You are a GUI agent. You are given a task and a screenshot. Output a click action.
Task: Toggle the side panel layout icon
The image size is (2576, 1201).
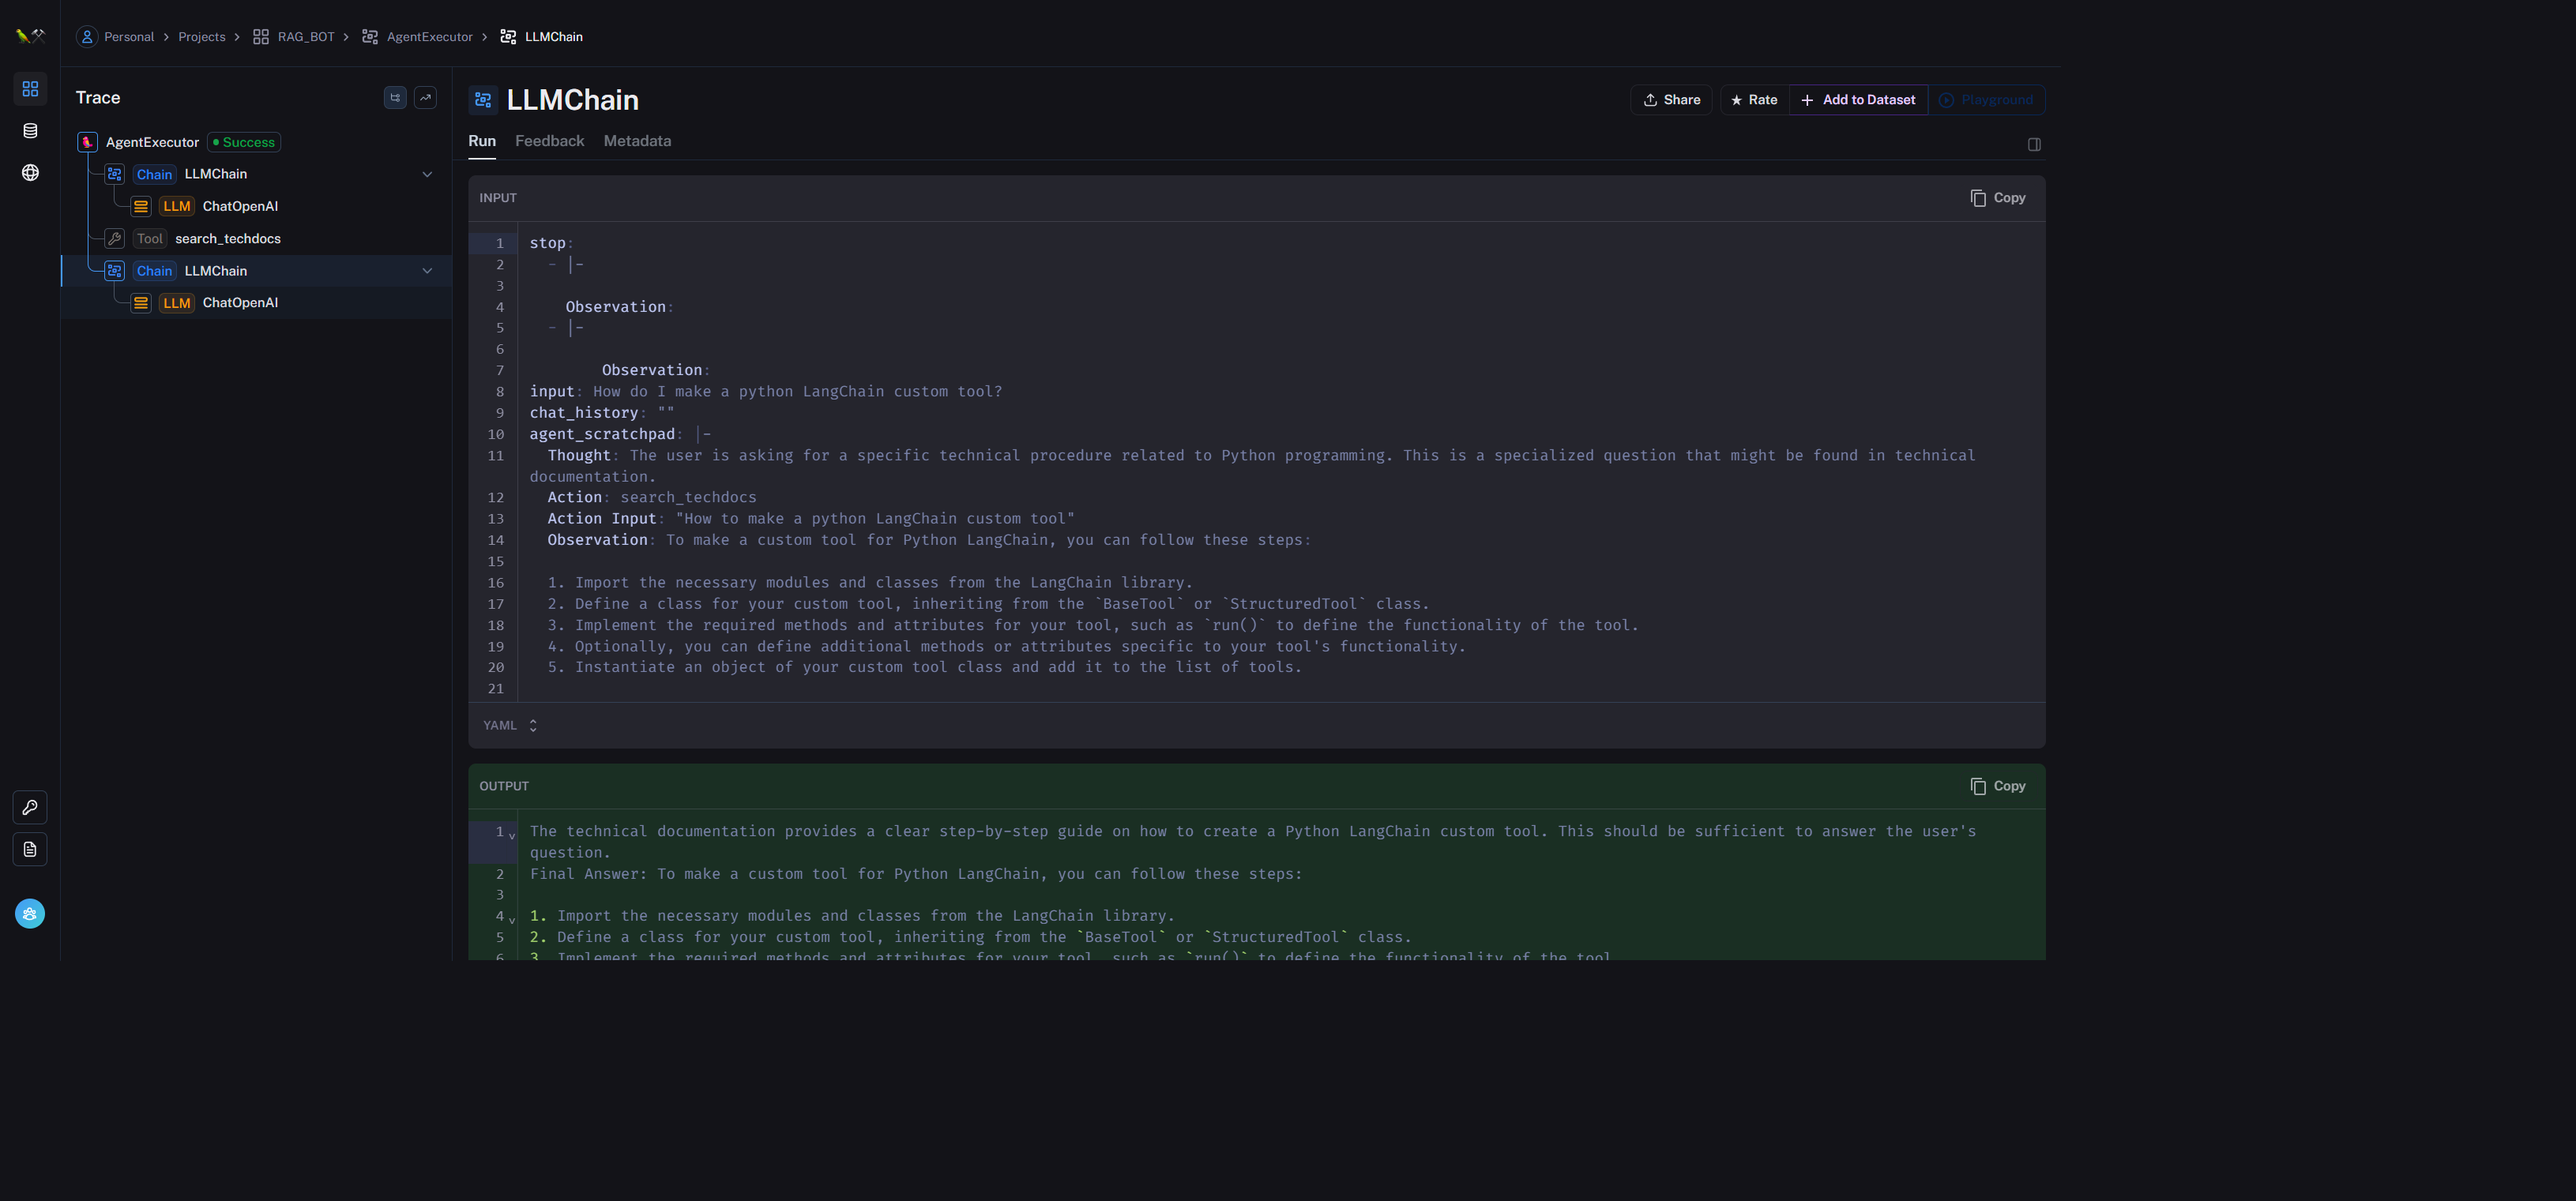pos(2033,144)
